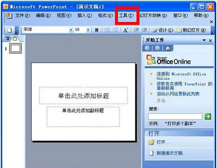
Task: Open the 工具(T) menu
Action: (x=126, y=15)
